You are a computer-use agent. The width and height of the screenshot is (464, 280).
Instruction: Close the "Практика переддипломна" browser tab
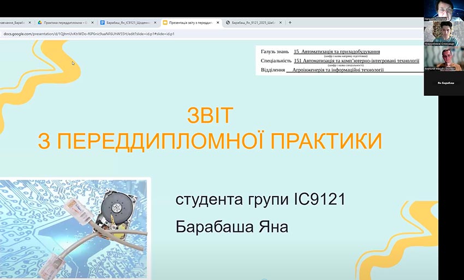[93, 22]
